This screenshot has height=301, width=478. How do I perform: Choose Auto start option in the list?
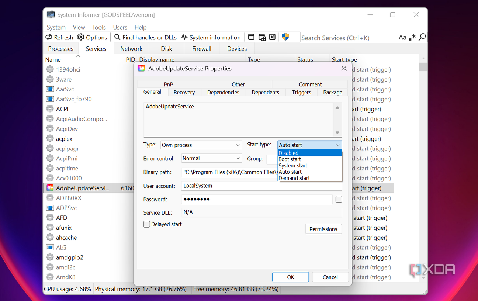point(309,172)
